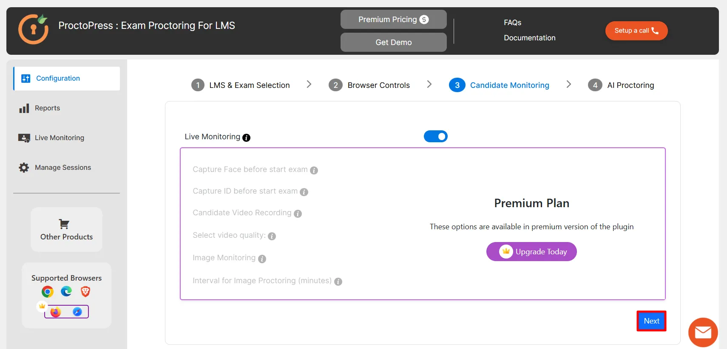
Task: Click the Capture ID before start exam label
Action: coord(245,191)
